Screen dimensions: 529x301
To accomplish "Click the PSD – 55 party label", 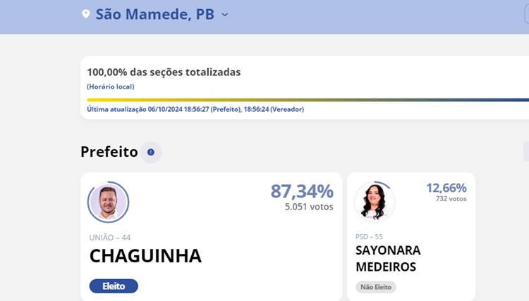I will click(x=369, y=236).
